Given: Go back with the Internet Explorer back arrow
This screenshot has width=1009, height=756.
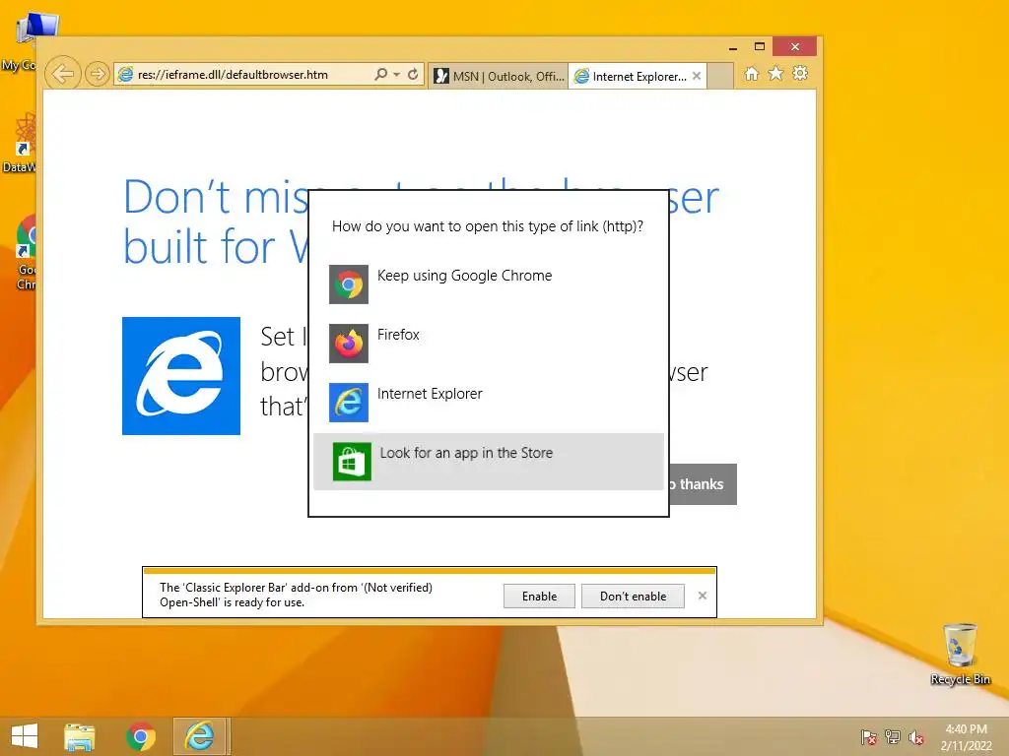Looking at the screenshot, I should point(62,74).
